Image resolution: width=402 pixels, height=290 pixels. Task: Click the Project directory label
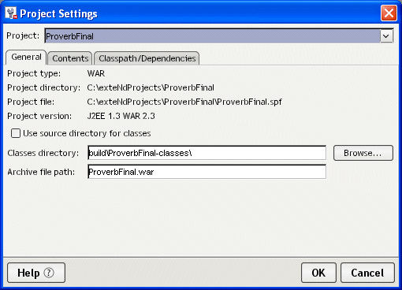pyautogui.click(x=43, y=87)
